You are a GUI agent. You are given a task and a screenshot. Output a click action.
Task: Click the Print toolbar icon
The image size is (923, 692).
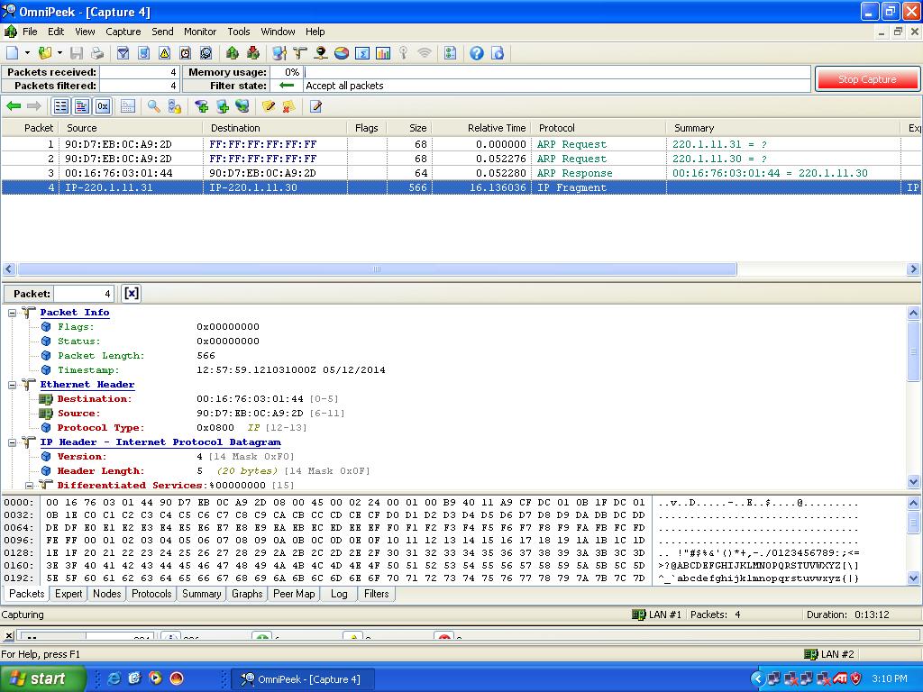coord(97,53)
